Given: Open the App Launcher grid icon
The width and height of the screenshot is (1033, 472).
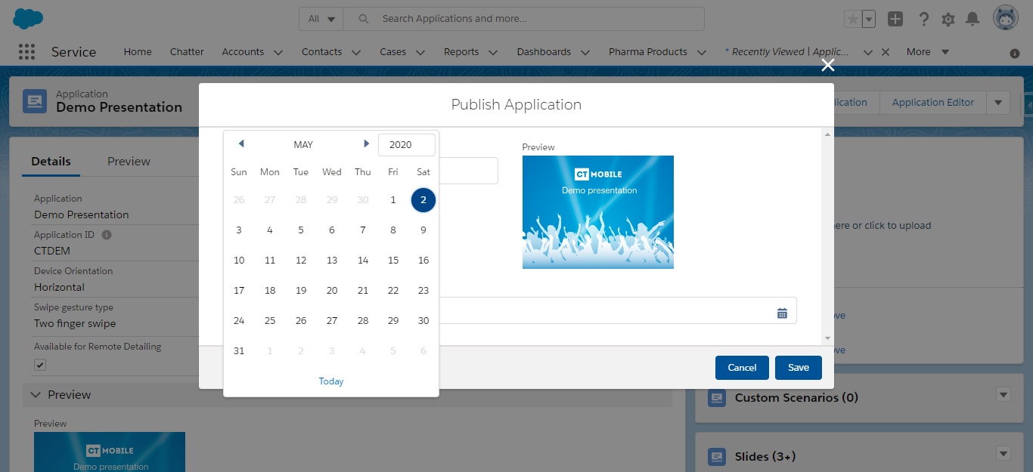Looking at the screenshot, I should pyautogui.click(x=26, y=51).
